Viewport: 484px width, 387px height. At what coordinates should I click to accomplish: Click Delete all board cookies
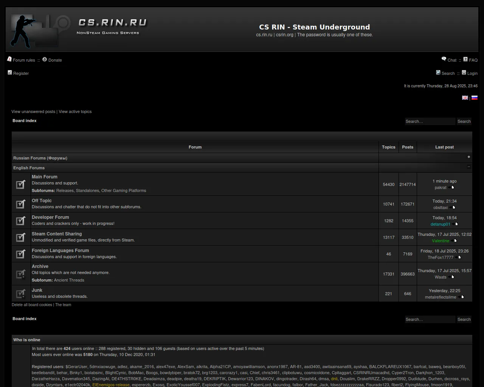(x=32, y=305)
